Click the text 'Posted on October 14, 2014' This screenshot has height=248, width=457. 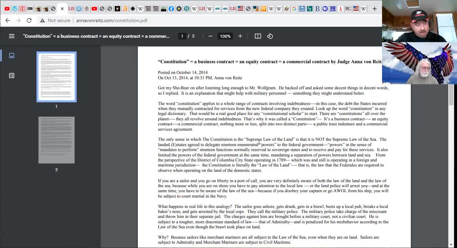pos(183,72)
